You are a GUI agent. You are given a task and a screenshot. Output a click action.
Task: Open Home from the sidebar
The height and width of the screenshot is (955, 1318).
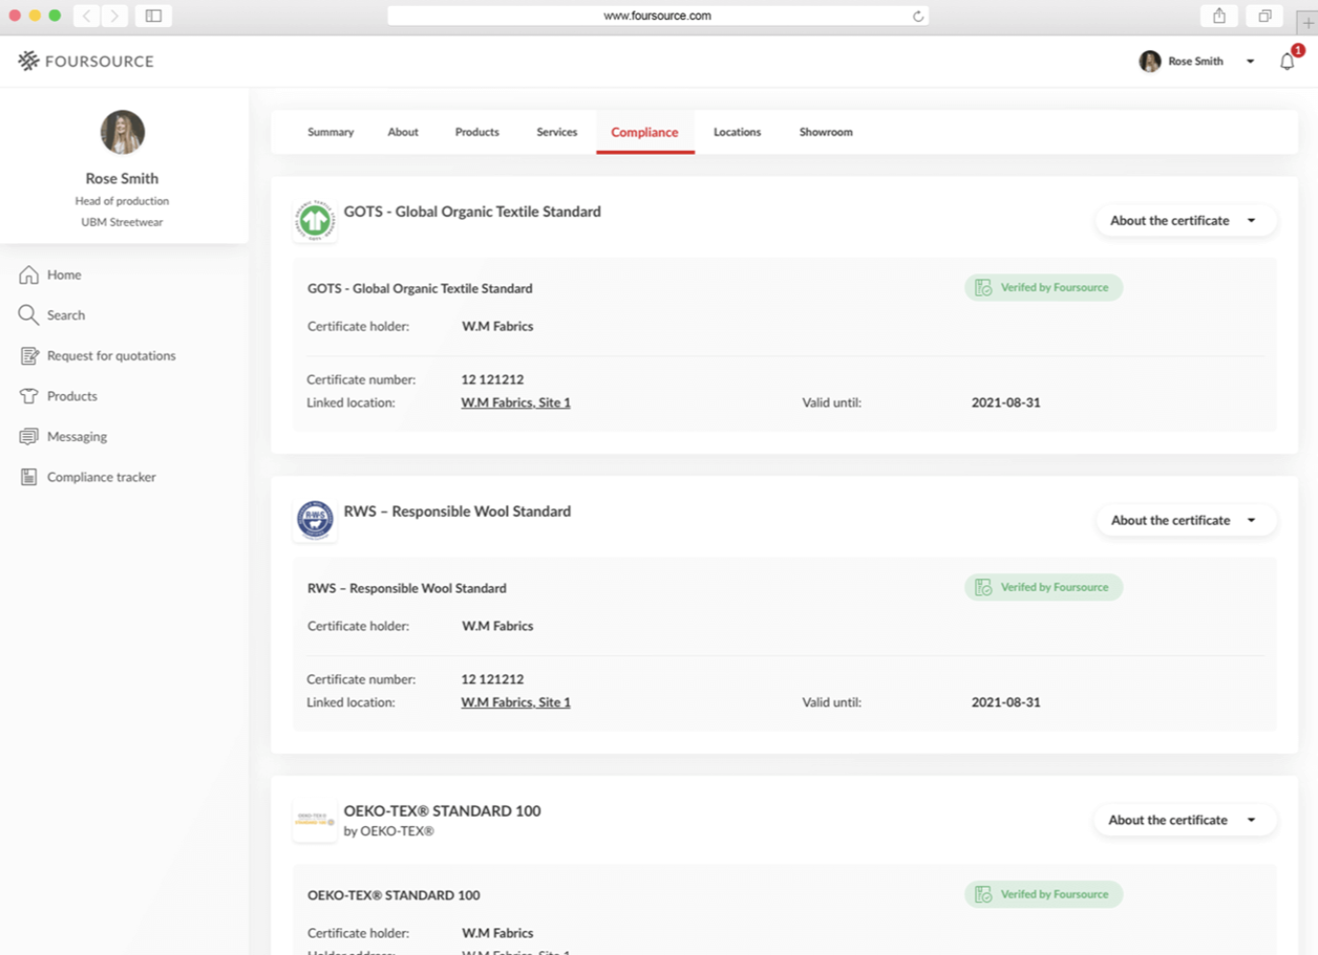63,275
